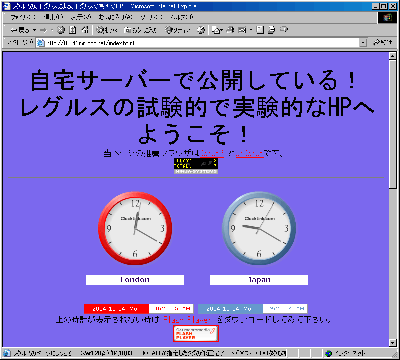
Task: Close the Internet Explorer window
Action: (x=392, y=6)
